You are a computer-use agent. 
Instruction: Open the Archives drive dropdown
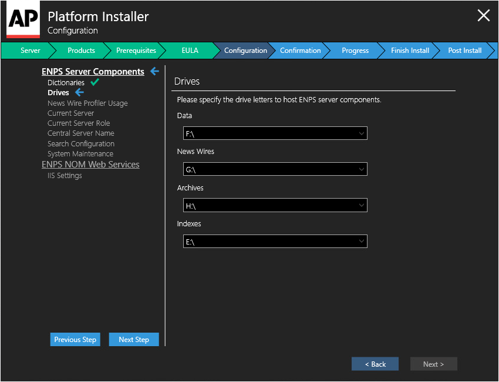275,205
